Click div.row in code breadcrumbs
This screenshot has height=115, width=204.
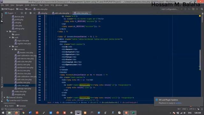tap(84, 103)
